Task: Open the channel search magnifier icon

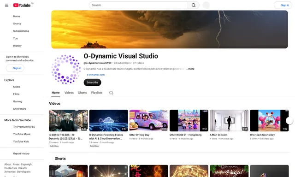Action: pos(111,93)
